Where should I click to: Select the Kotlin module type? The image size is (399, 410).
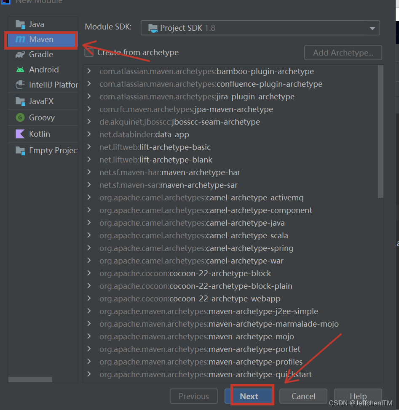coord(43,134)
